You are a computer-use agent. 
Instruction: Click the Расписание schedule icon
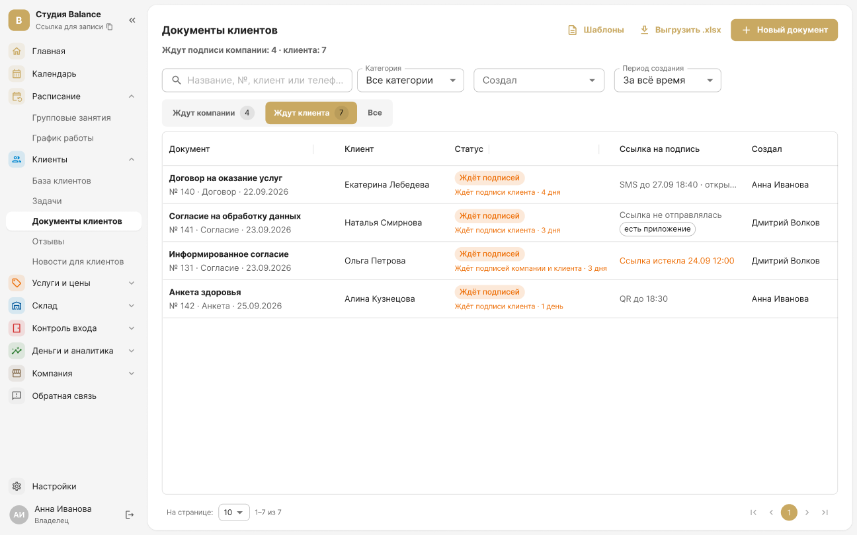pos(17,96)
